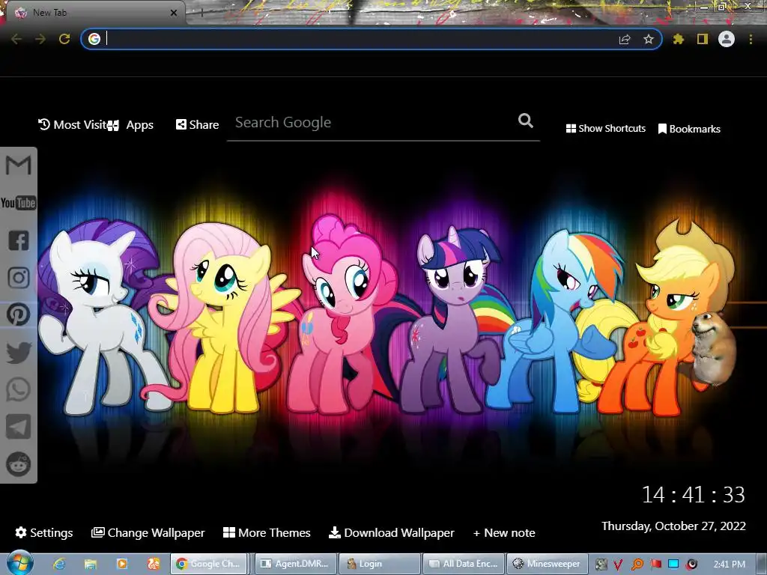Open Pinterest from the sidebar
The image size is (767, 575).
(x=19, y=315)
